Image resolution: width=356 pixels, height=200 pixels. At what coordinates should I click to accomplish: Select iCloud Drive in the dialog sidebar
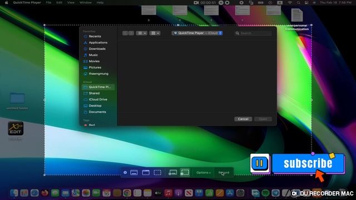click(98, 99)
